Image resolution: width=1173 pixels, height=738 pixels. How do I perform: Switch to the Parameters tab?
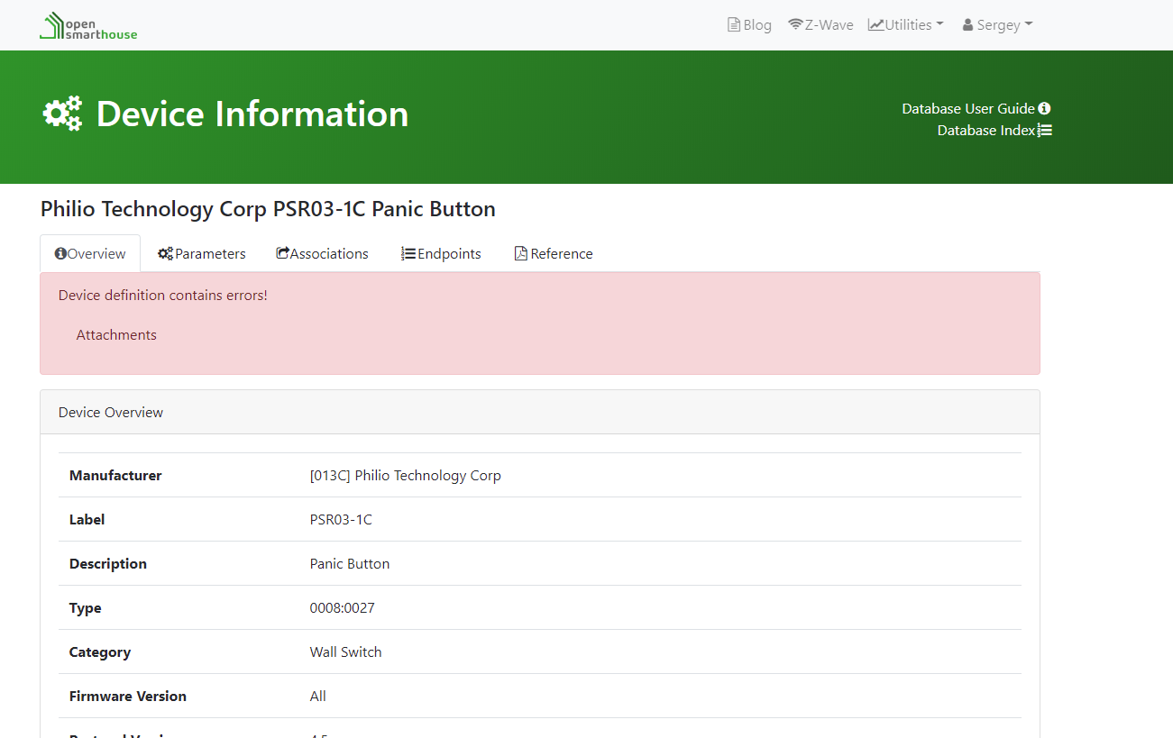[202, 254]
